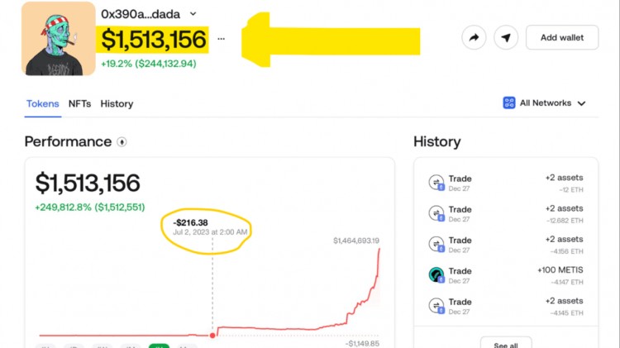Open the three-dot menu beside the balance
The height and width of the screenshot is (348, 620).
coord(221,38)
